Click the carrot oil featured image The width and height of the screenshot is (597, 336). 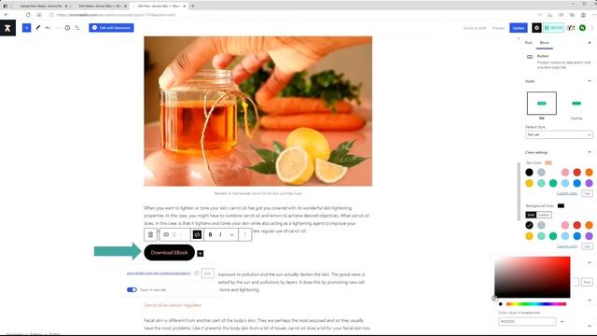tap(257, 111)
